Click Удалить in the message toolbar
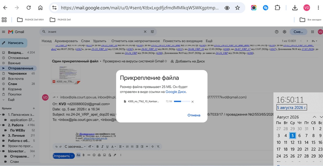 click(x=99, y=41)
